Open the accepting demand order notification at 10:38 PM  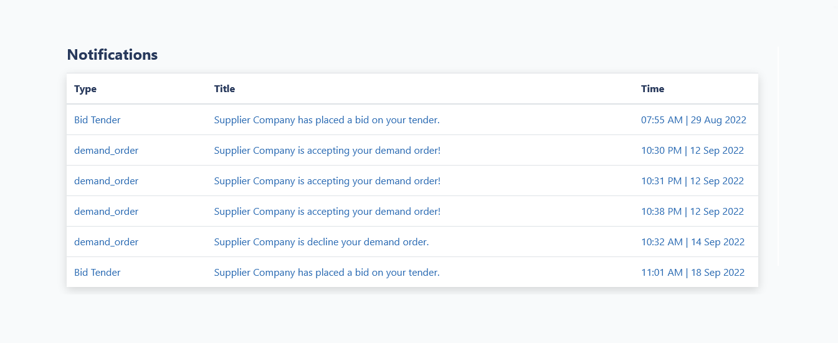[327, 211]
